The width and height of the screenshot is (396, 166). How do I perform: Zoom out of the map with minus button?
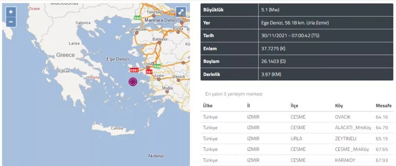(11, 22)
